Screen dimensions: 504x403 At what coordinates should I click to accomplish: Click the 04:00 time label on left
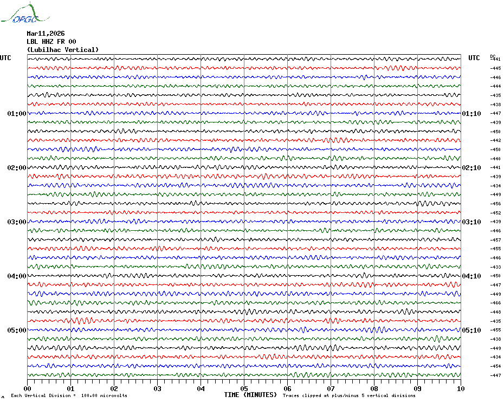click(x=17, y=276)
